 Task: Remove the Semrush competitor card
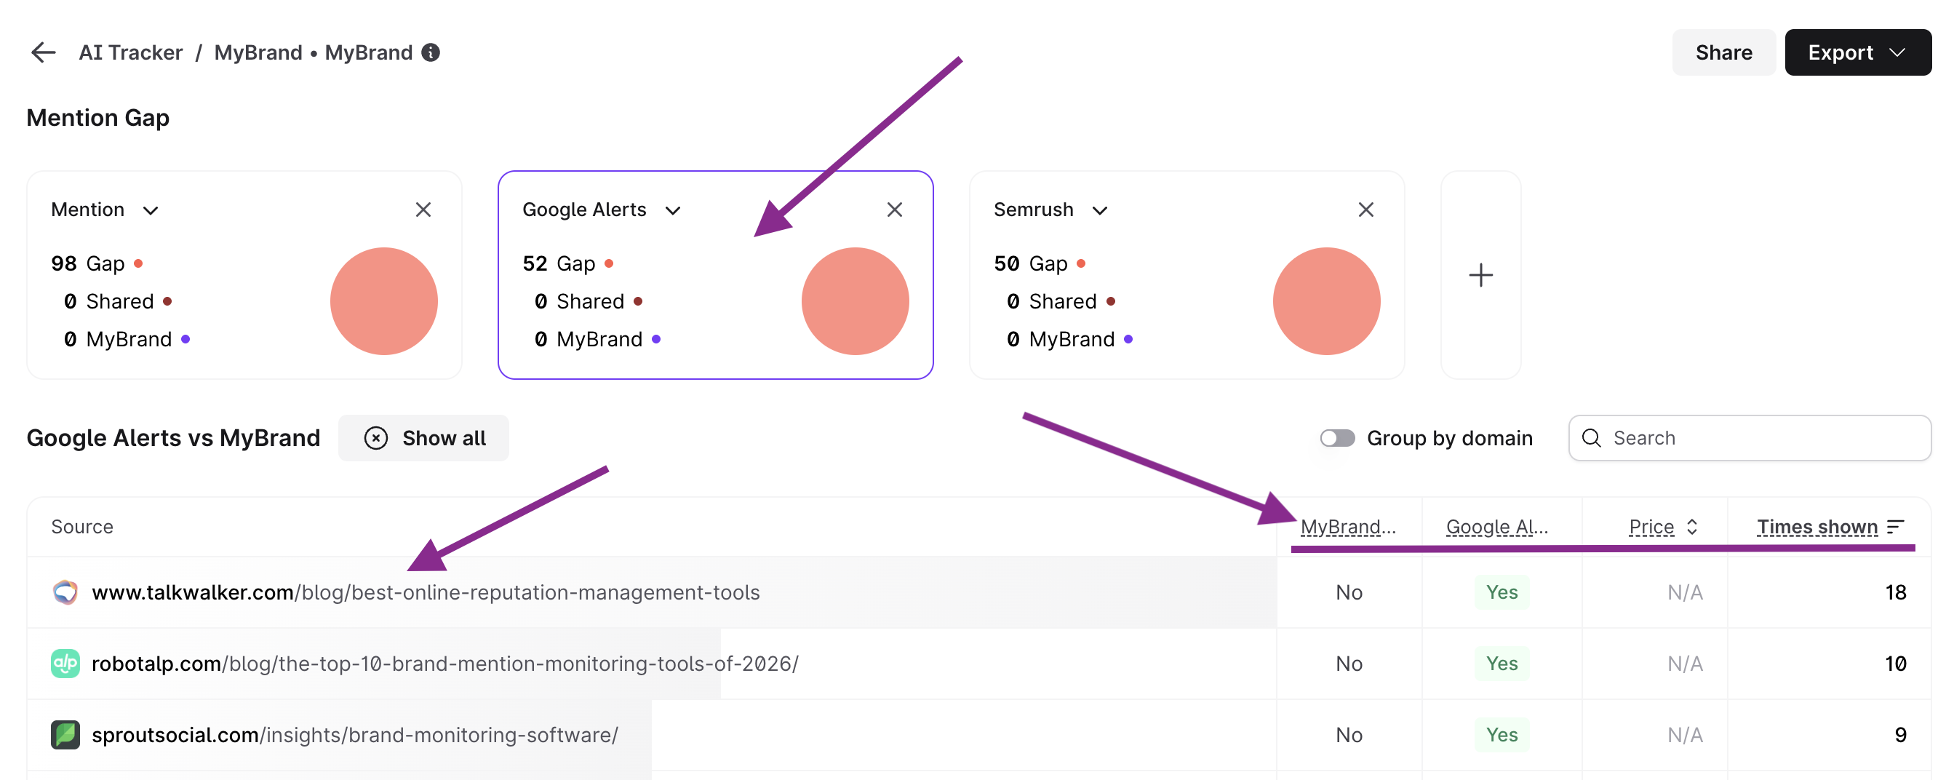[x=1365, y=210]
